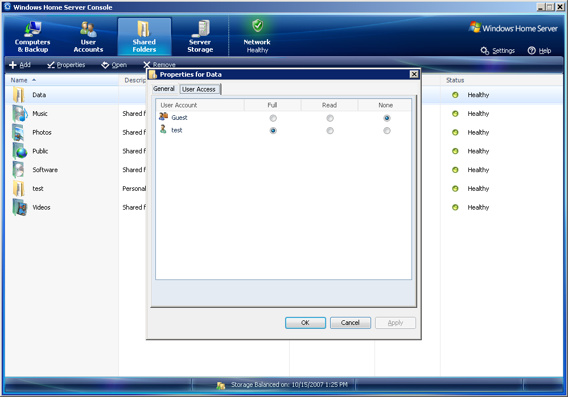
Task: Set Guest access to Read
Action: click(x=330, y=118)
